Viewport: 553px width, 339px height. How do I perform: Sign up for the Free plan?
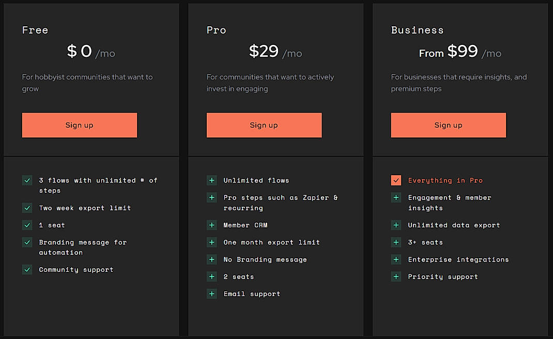point(79,125)
